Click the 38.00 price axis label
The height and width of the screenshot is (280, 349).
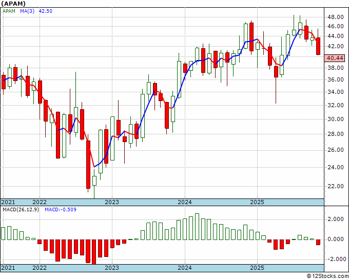335,68
